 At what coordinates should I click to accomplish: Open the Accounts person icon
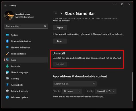tap(7, 66)
